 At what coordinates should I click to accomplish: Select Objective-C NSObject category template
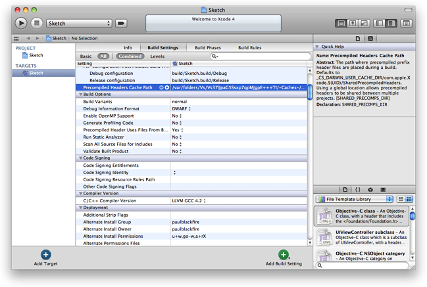click(x=362, y=255)
